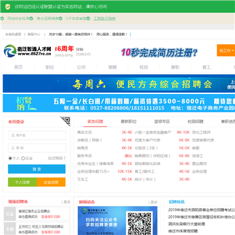
Task: Click the 客服中心 link
Action: 34,35
